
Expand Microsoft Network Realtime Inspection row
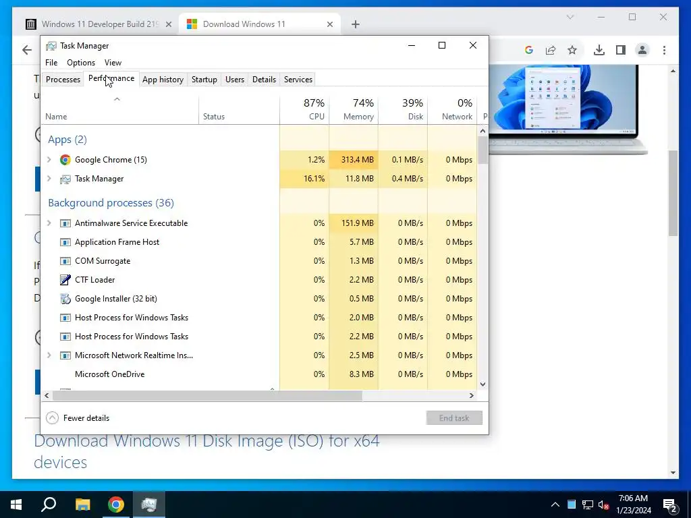[49, 355]
